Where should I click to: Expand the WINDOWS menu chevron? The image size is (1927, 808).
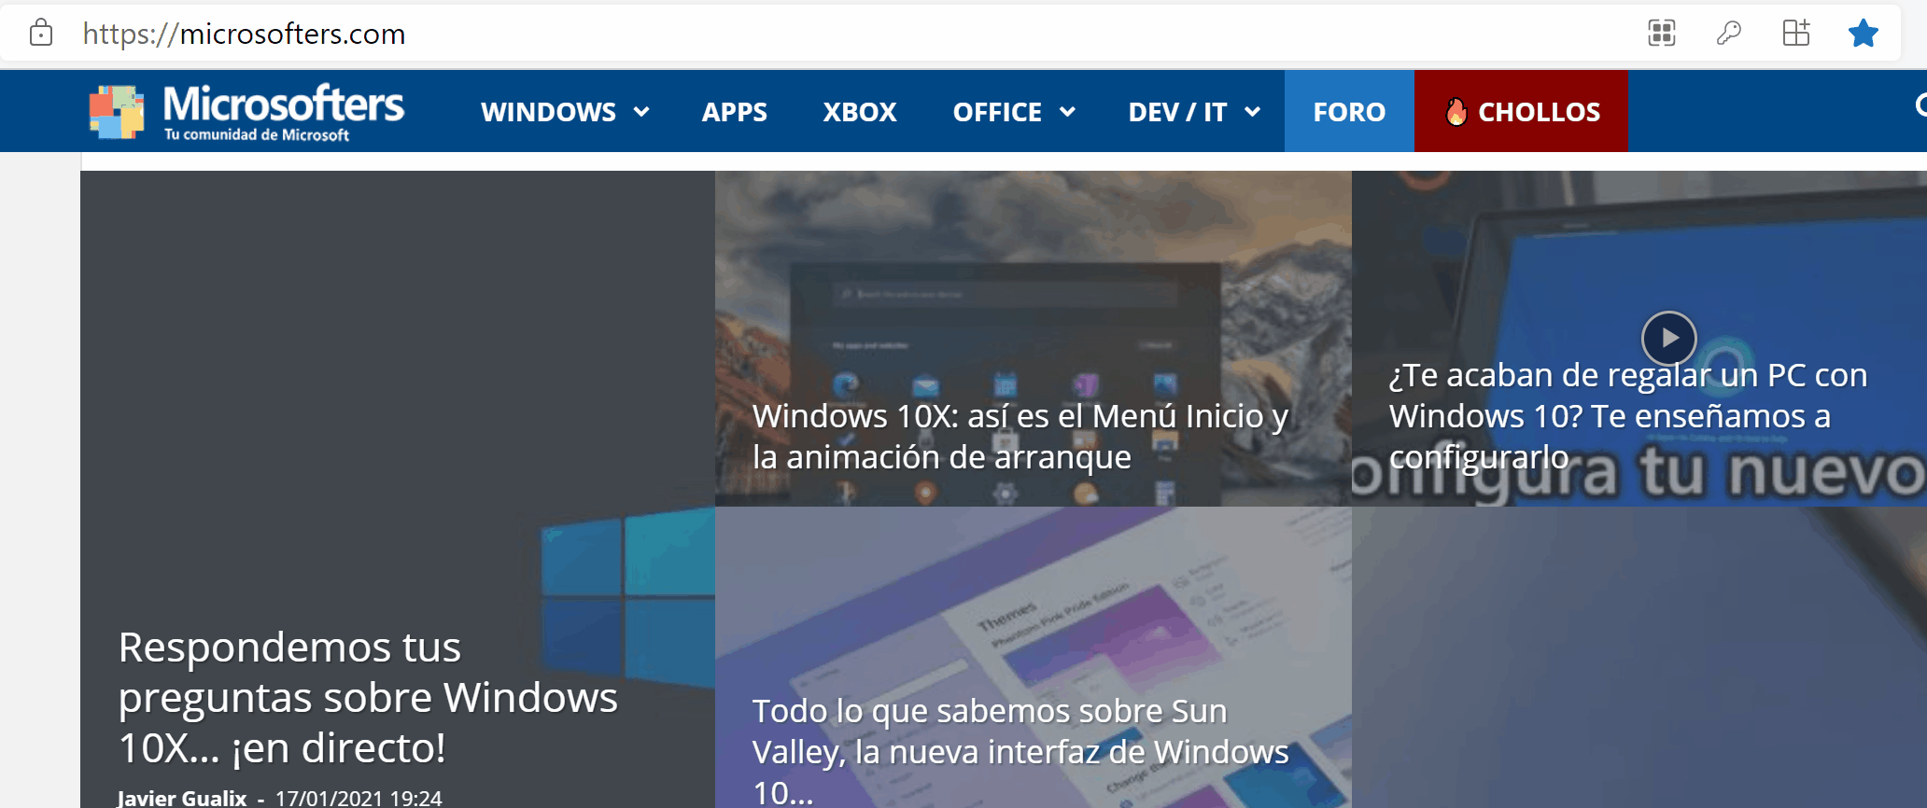click(x=641, y=112)
